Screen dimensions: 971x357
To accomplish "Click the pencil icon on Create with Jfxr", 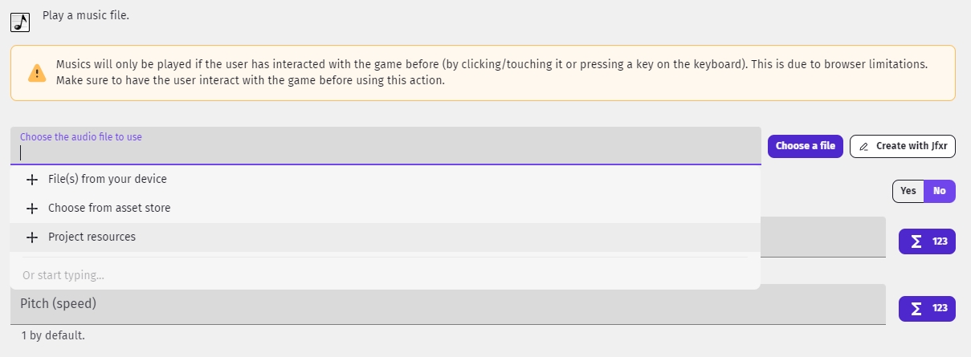I will [864, 147].
